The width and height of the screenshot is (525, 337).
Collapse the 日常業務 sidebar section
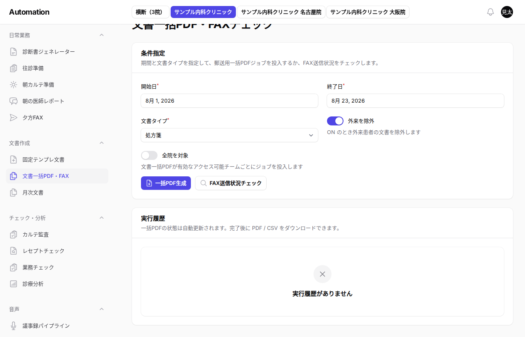(x=102, y=35)
